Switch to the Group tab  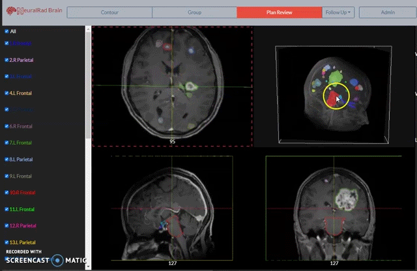(194, 12)
